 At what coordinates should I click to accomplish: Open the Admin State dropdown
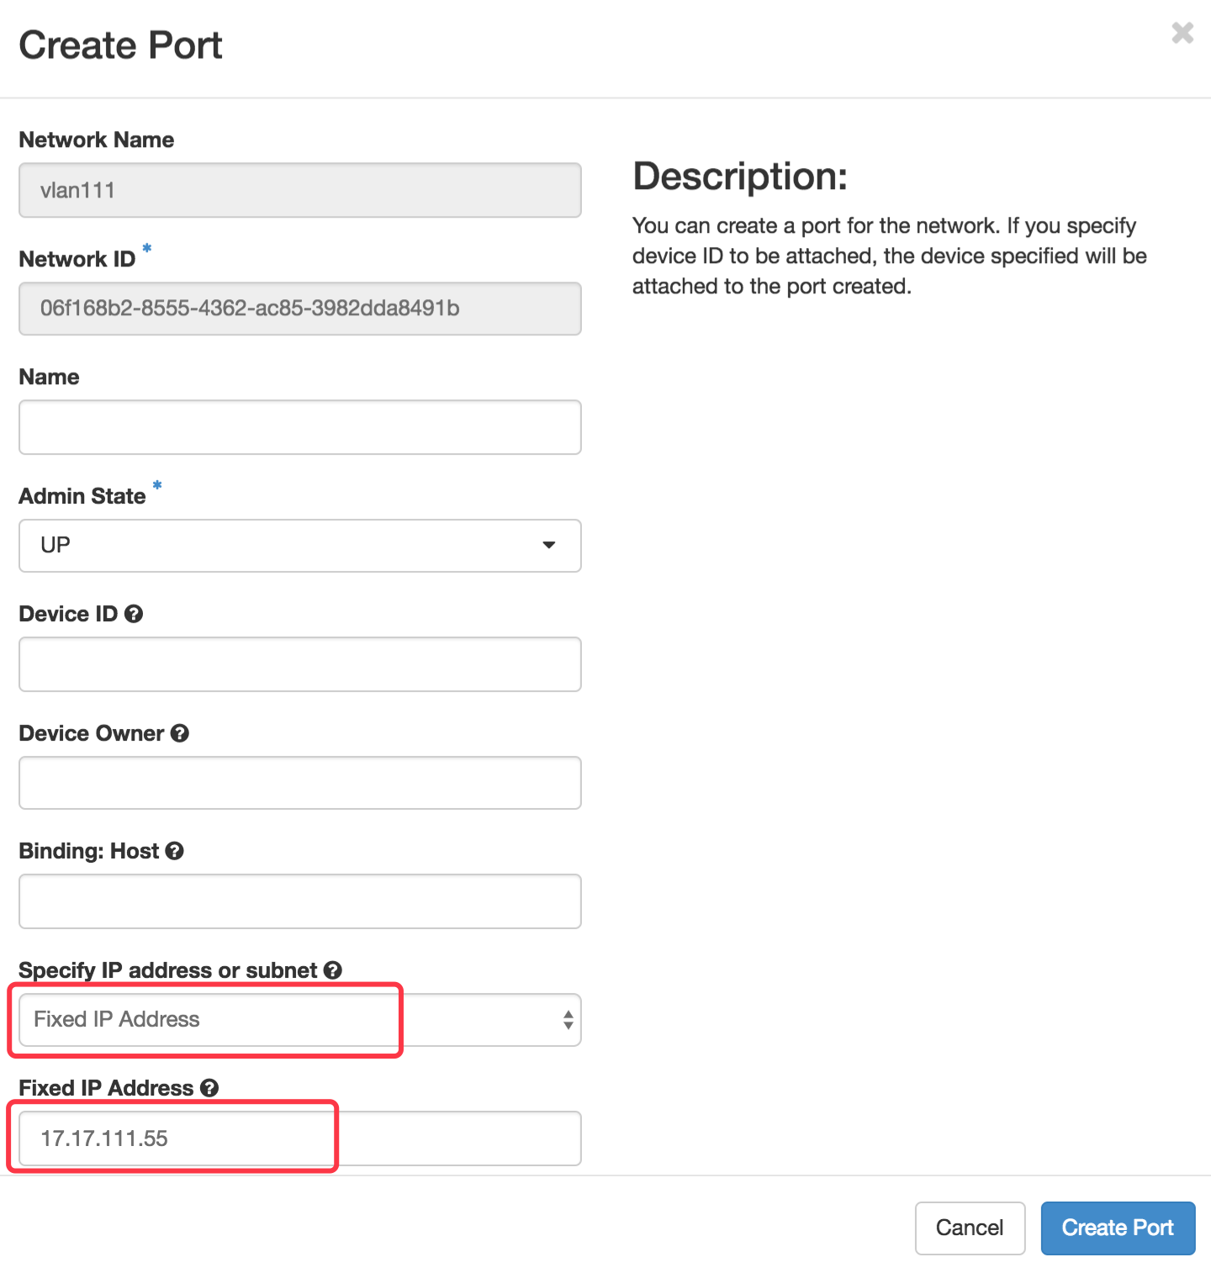(299, 546)
